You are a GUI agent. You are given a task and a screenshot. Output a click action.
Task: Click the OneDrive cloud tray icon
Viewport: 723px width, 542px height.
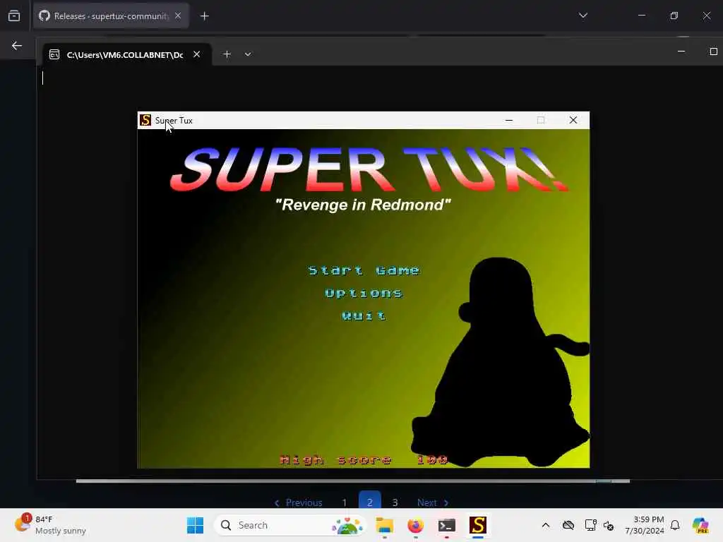click(568, 525)
